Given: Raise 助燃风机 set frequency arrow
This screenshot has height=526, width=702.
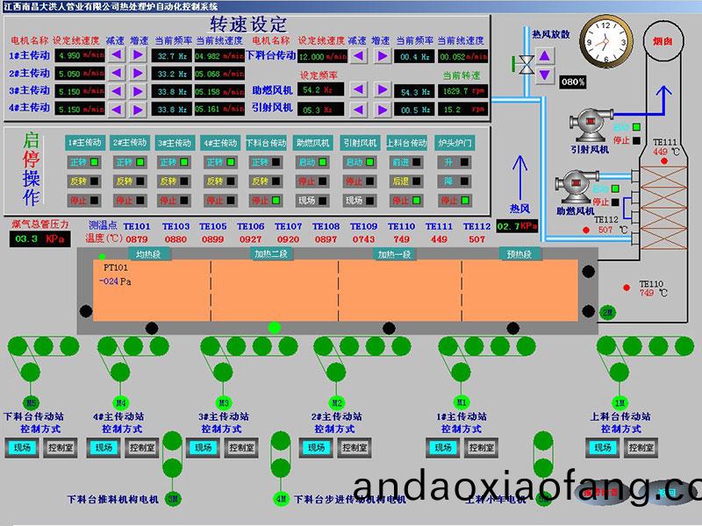Looking at the screenshot, I should [382, 90].
